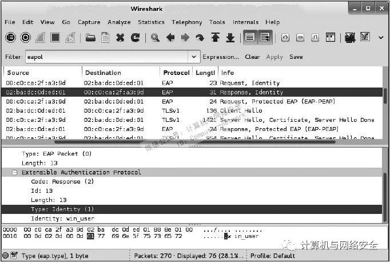Sort by the Protocol column header
Viewport: 390px width, 262px height.
coord(176,73)
